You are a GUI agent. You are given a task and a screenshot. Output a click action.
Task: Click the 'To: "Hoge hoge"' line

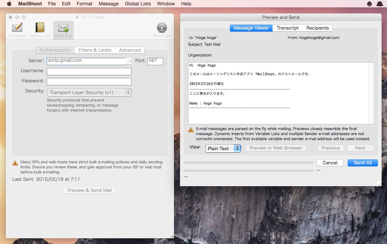[x=203, y=38]
